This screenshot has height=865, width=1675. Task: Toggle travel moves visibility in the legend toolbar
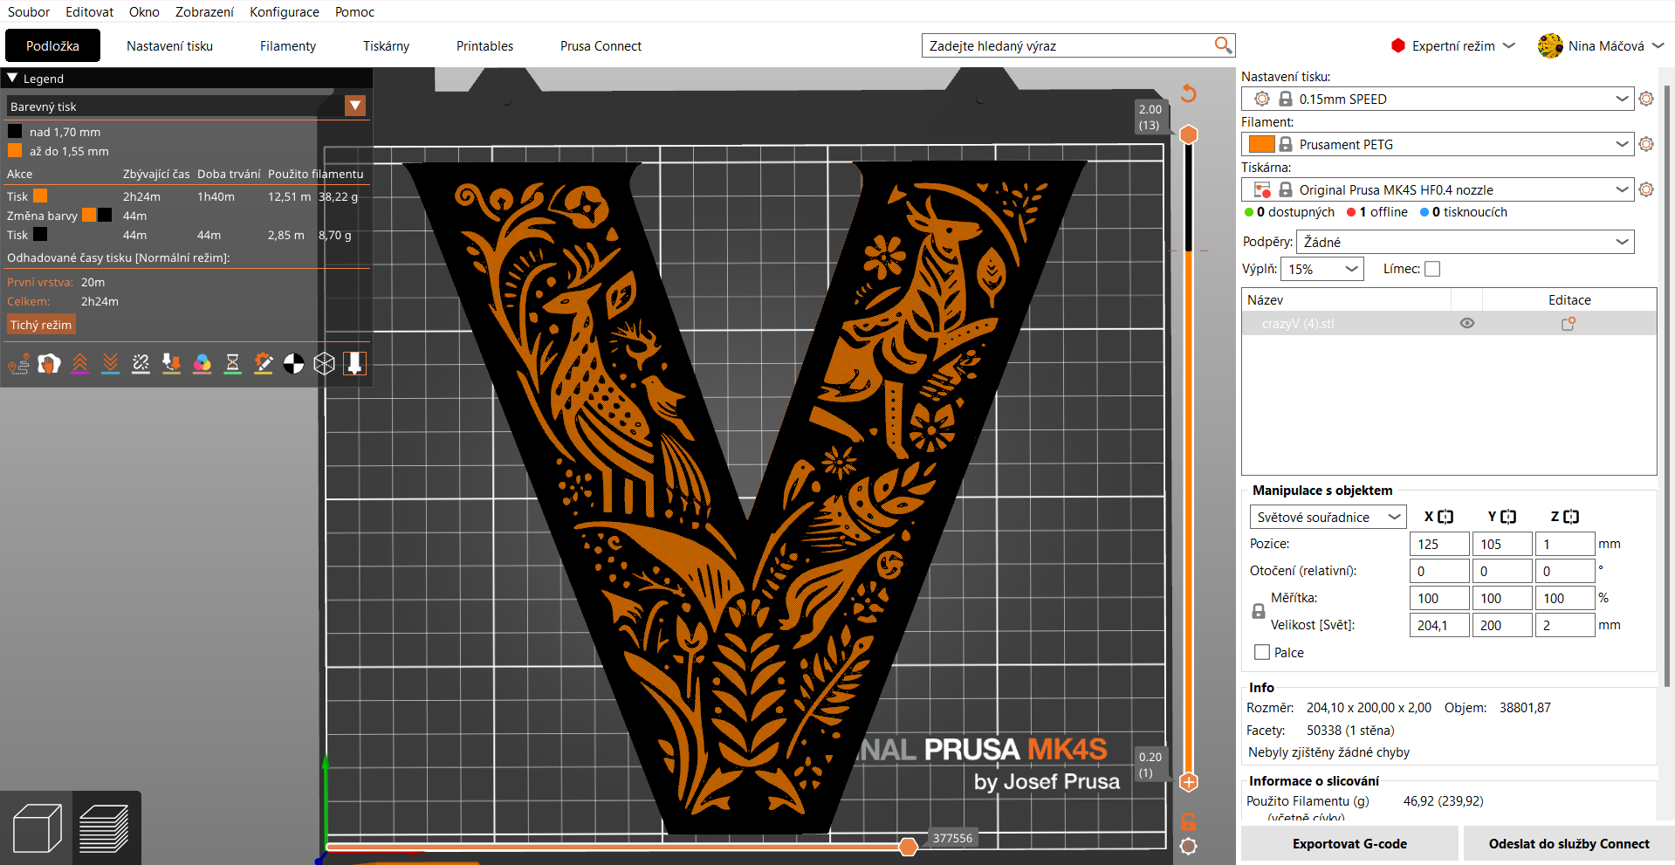(18, 363)
